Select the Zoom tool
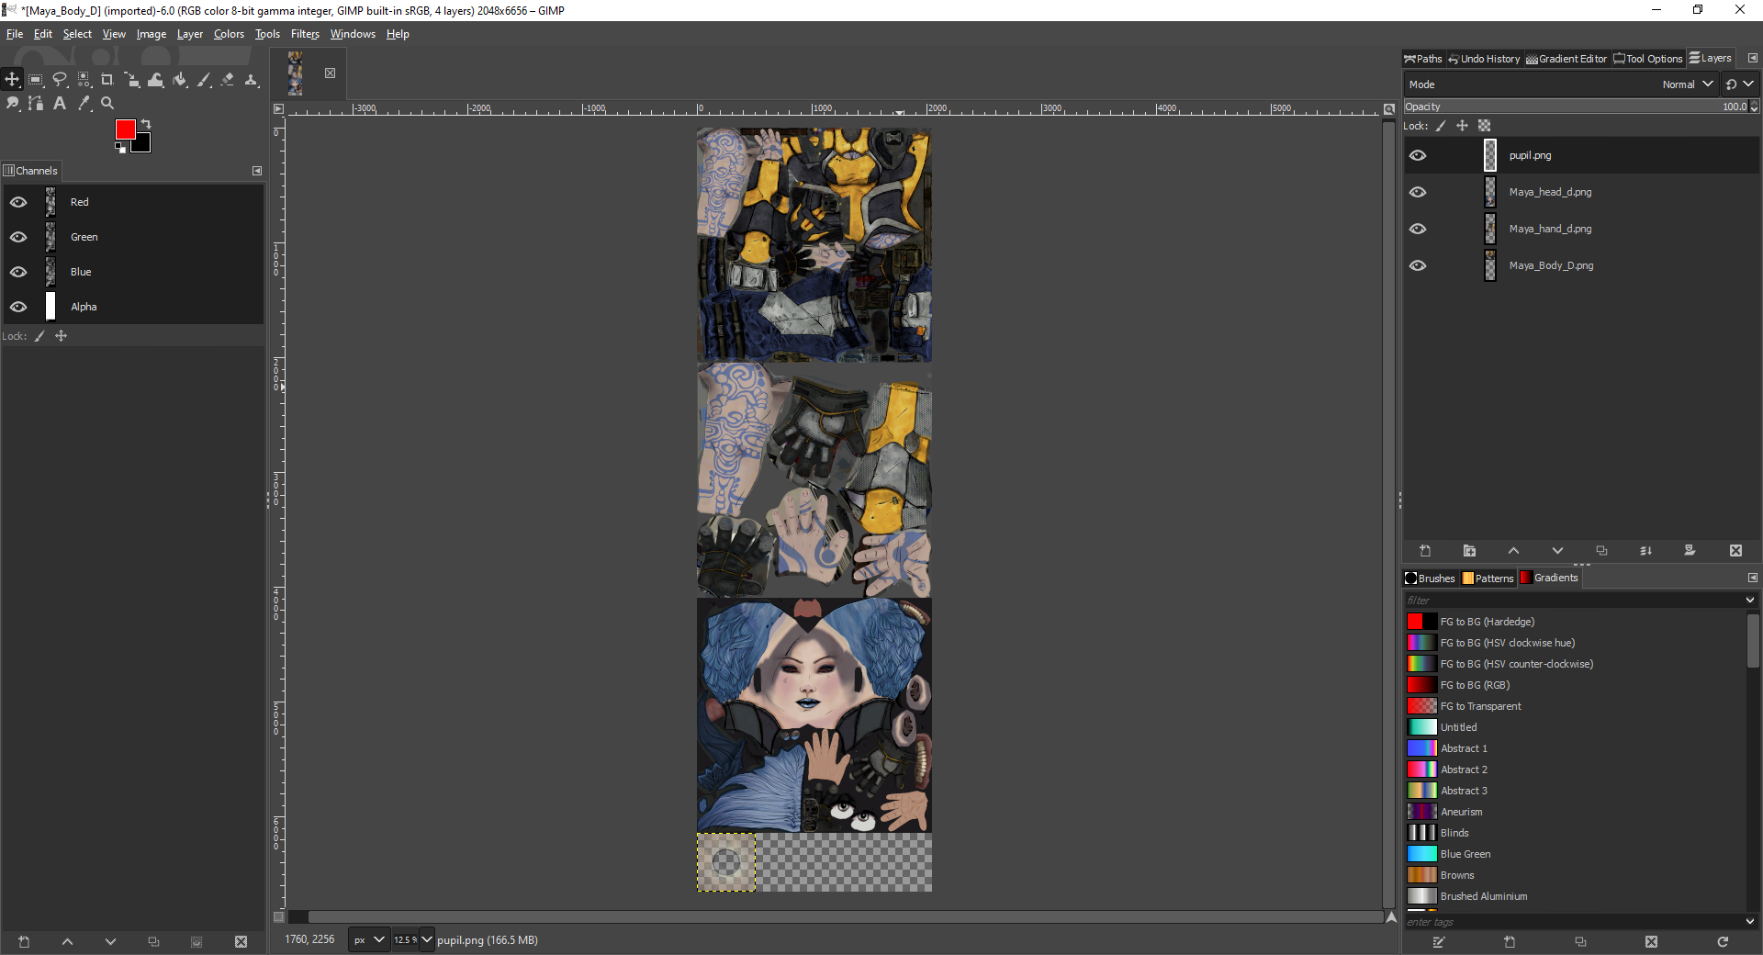The width and height of the screenshot is (1763, 955). coord(107,104)
